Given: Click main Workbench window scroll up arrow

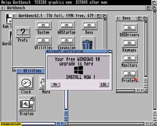Looking at the screenshot, I should pos(155,113).
